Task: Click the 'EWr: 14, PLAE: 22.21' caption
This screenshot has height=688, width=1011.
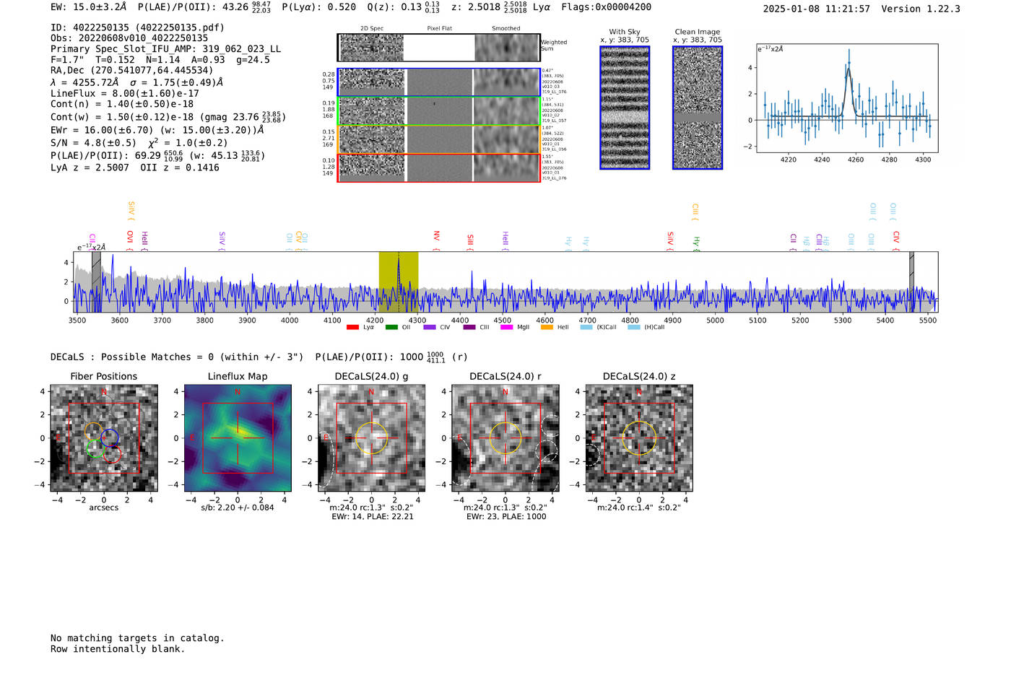Action: (x=373, y=517)
